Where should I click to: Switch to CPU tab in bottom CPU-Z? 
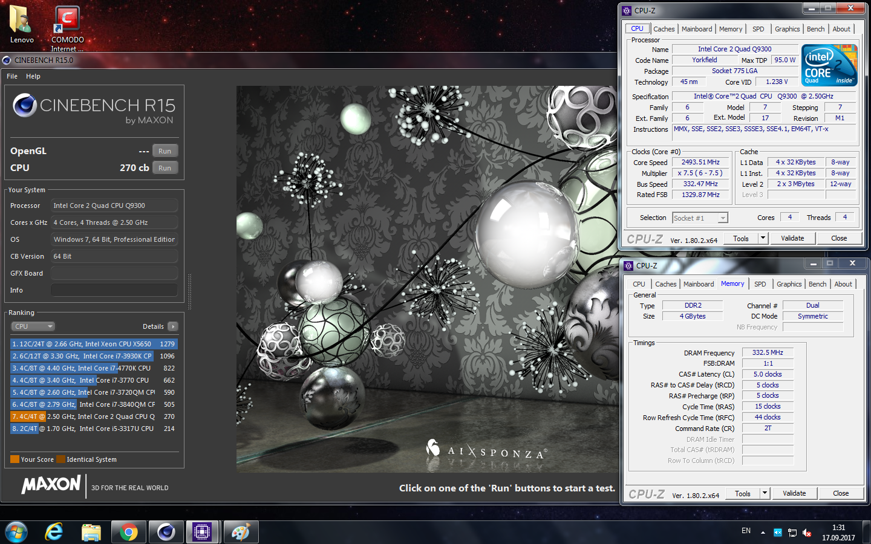[639, 284]
